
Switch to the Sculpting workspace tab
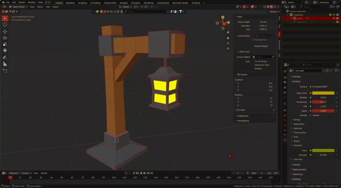(82, 3)
